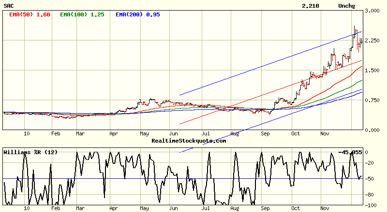Click the 3.000 price axis label
Viewport: 387px width, 212px height.
pos(374,11)
